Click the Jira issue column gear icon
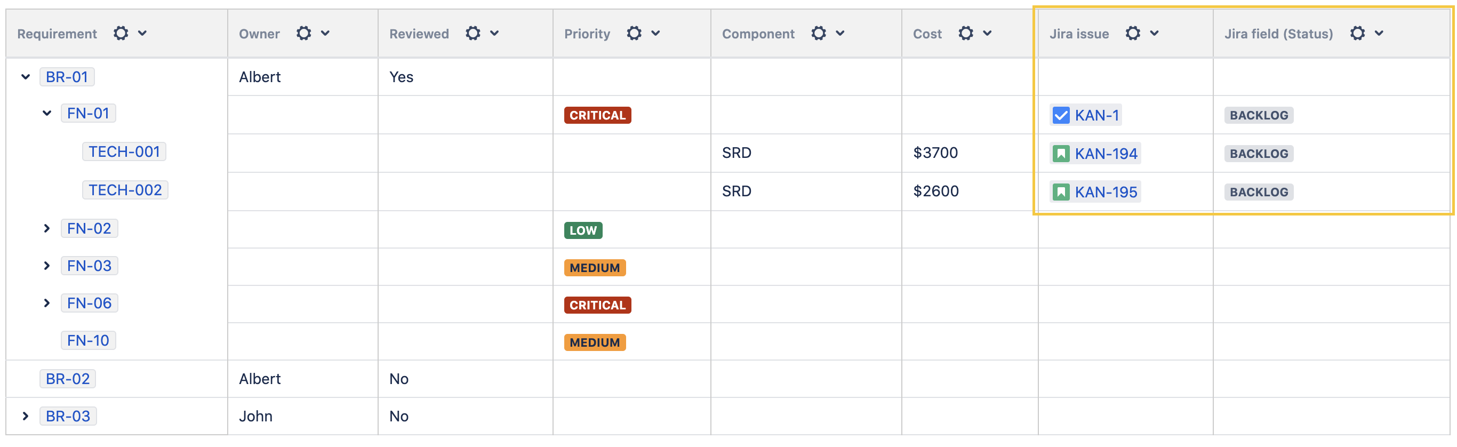Screen dimensions: 1457x447 tap(1132, 34)
